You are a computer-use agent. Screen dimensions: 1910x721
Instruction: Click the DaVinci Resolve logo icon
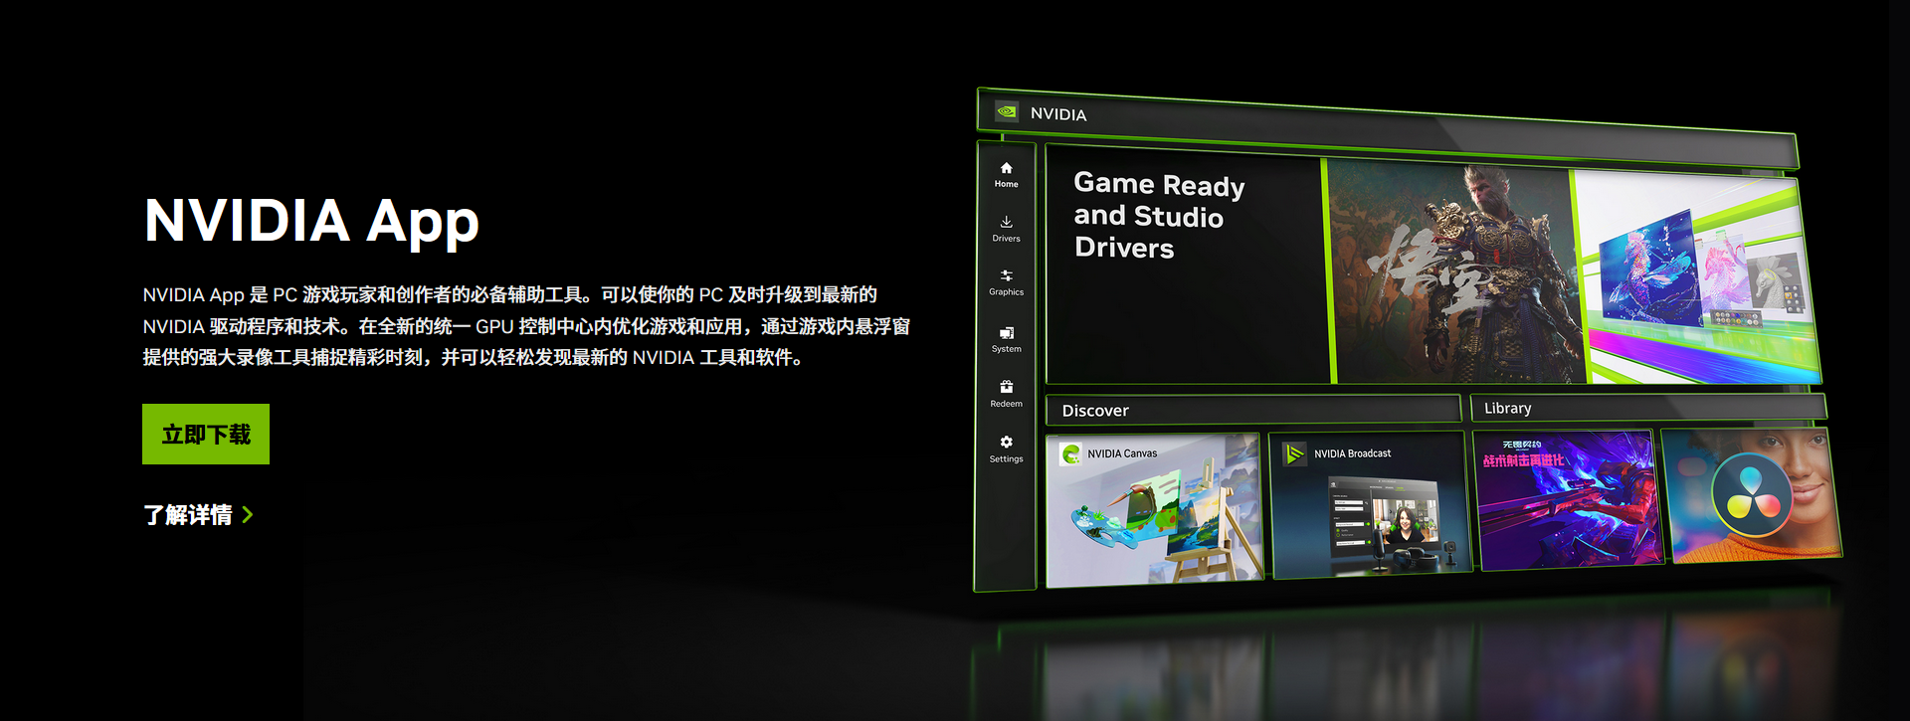click(1751, 495)
